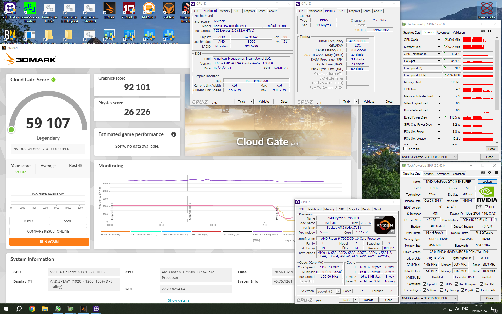The height and width of the screenshot is (314, 502).
Task: Toggle the Vulkan checkbox
Action: coord(425,290)
